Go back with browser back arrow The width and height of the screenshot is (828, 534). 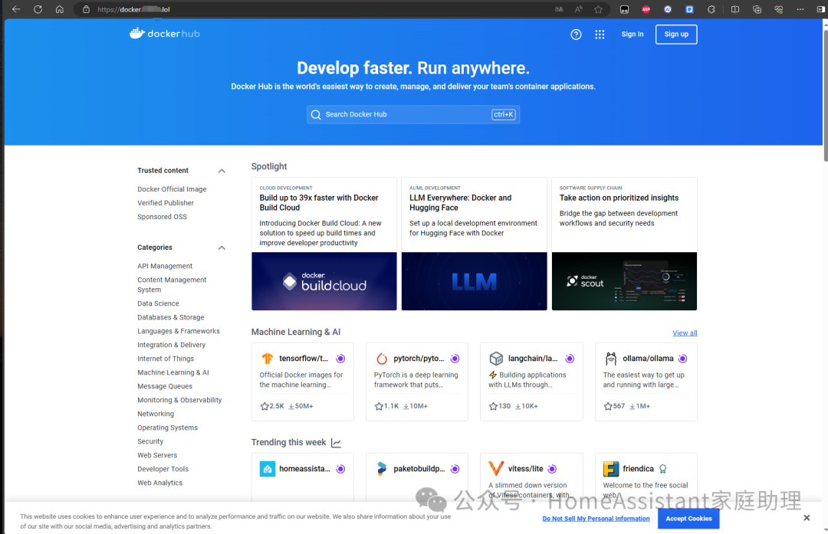coord(16,9)
